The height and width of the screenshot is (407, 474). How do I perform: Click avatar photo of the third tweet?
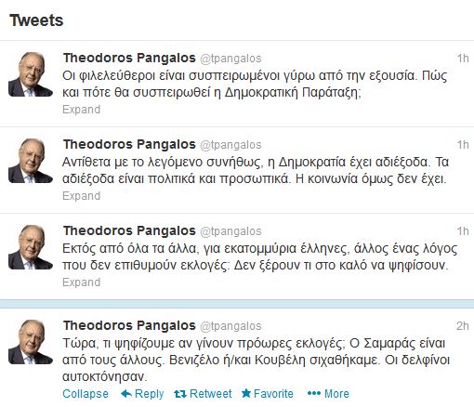pos(30,247)
